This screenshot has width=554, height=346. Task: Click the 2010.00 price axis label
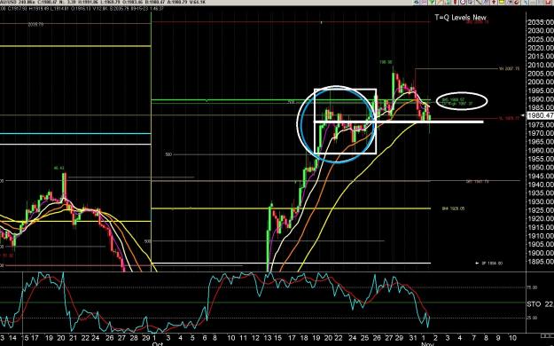tap(541, 65)
